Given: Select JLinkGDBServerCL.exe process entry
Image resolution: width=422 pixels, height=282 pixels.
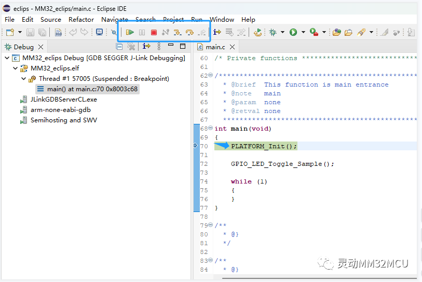Looking at the screenshot, I should tap(63, 100).
